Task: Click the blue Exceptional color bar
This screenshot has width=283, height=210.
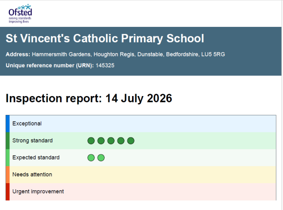Action: (8, 124)
